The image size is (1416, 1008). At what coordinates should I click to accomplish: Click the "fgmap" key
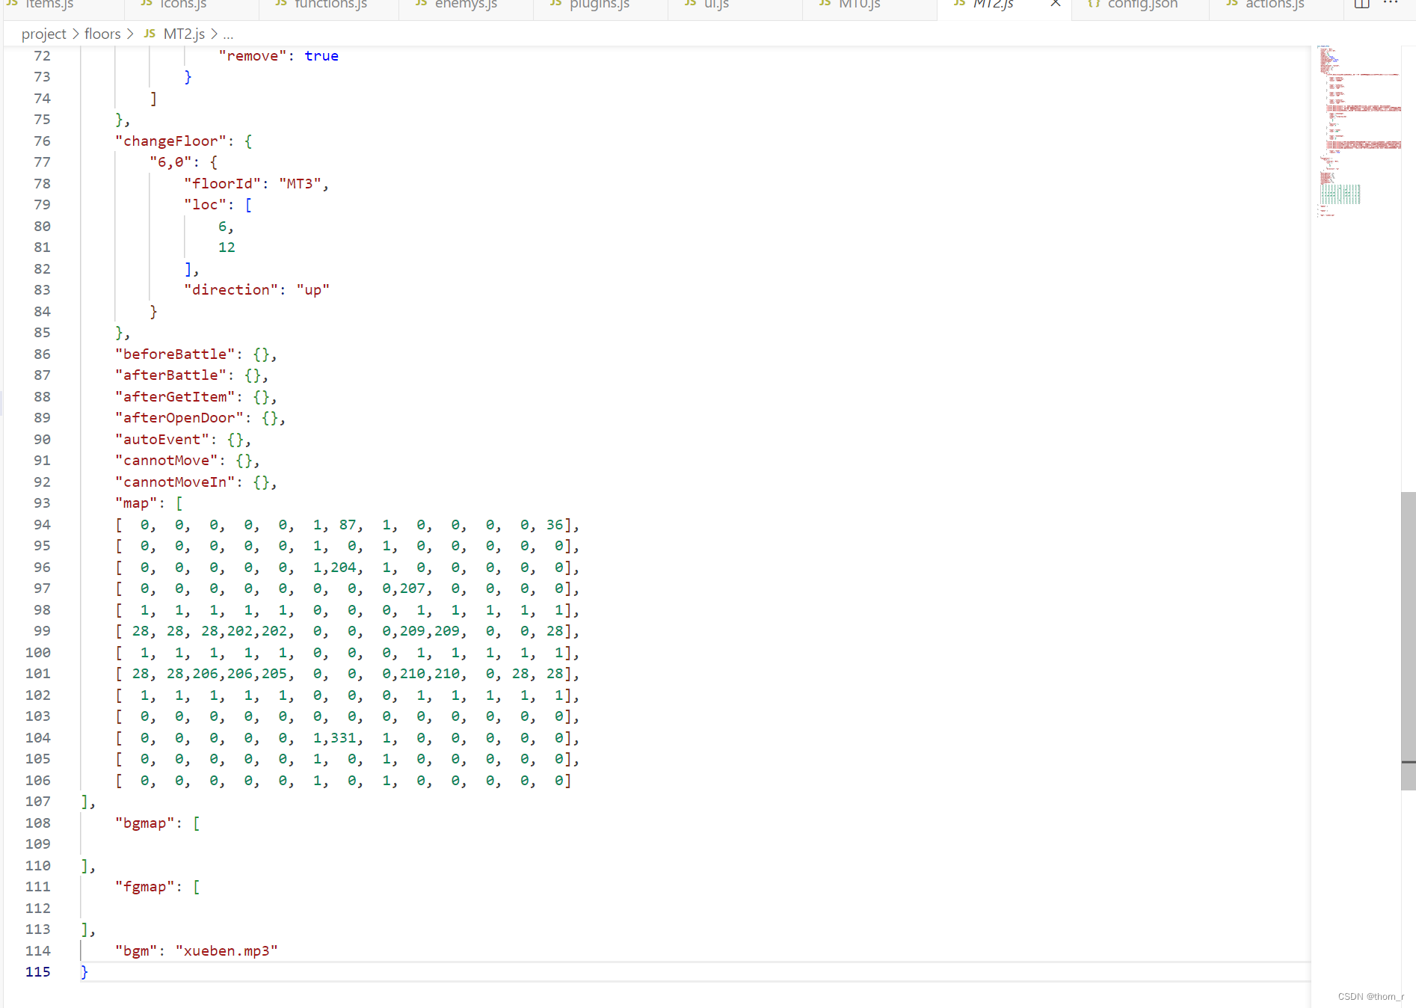tap(145, 887)
